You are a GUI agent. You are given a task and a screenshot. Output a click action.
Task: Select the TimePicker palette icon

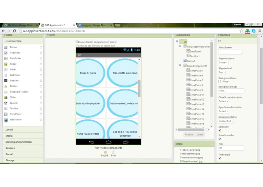(6, 114)
